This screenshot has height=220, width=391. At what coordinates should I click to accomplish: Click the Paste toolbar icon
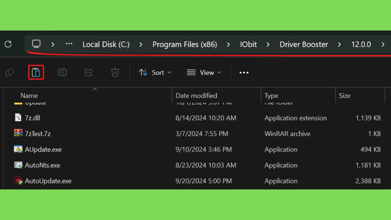36,72
